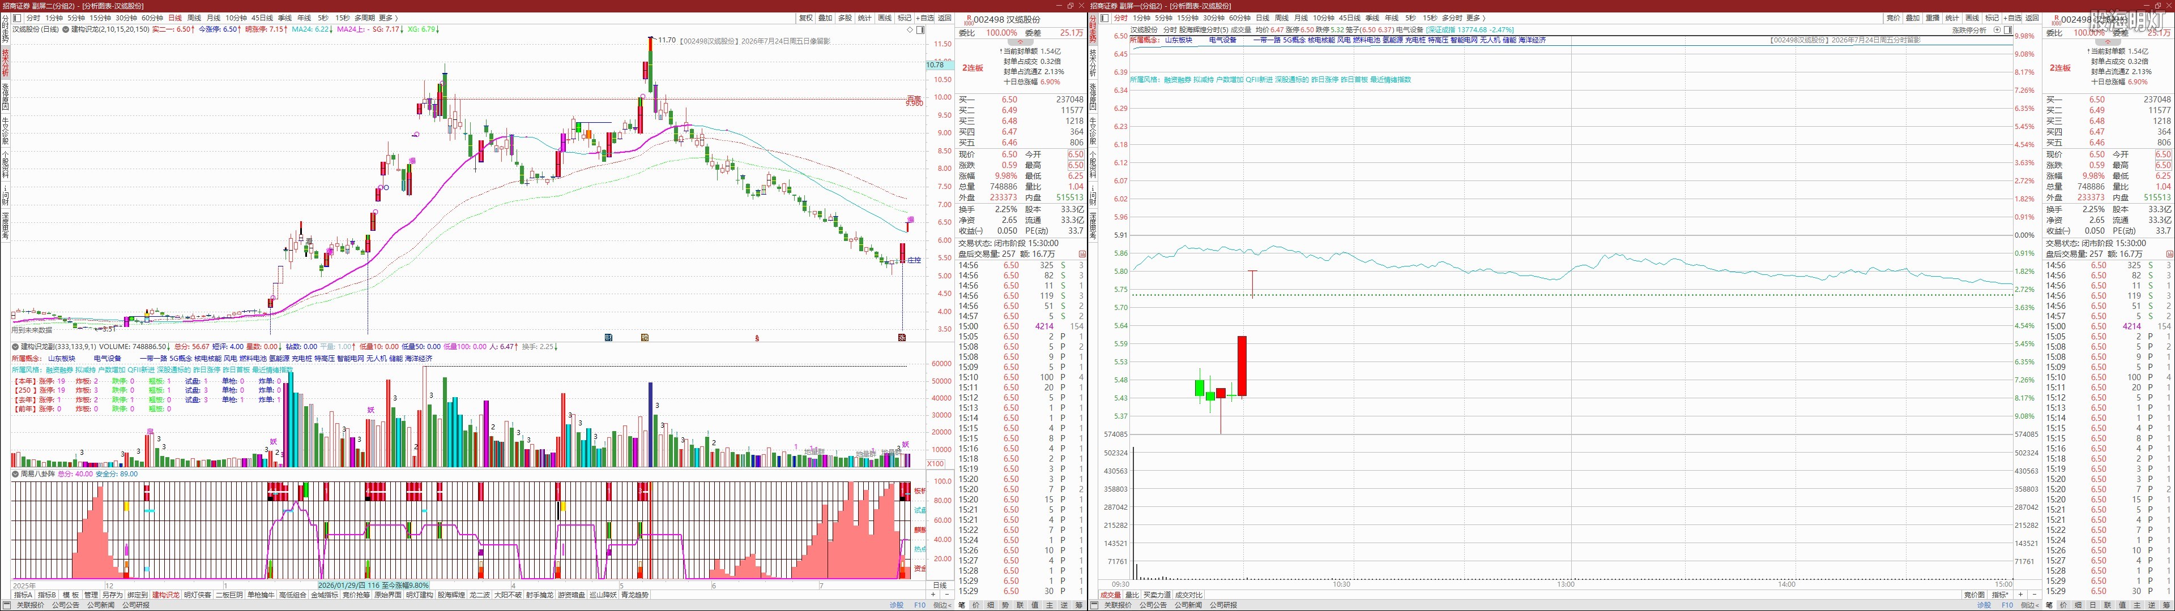The width and height of the screenshot is (2175, 611).
Task: Click 日线 period label right of time axis
Action: (940, 585)
